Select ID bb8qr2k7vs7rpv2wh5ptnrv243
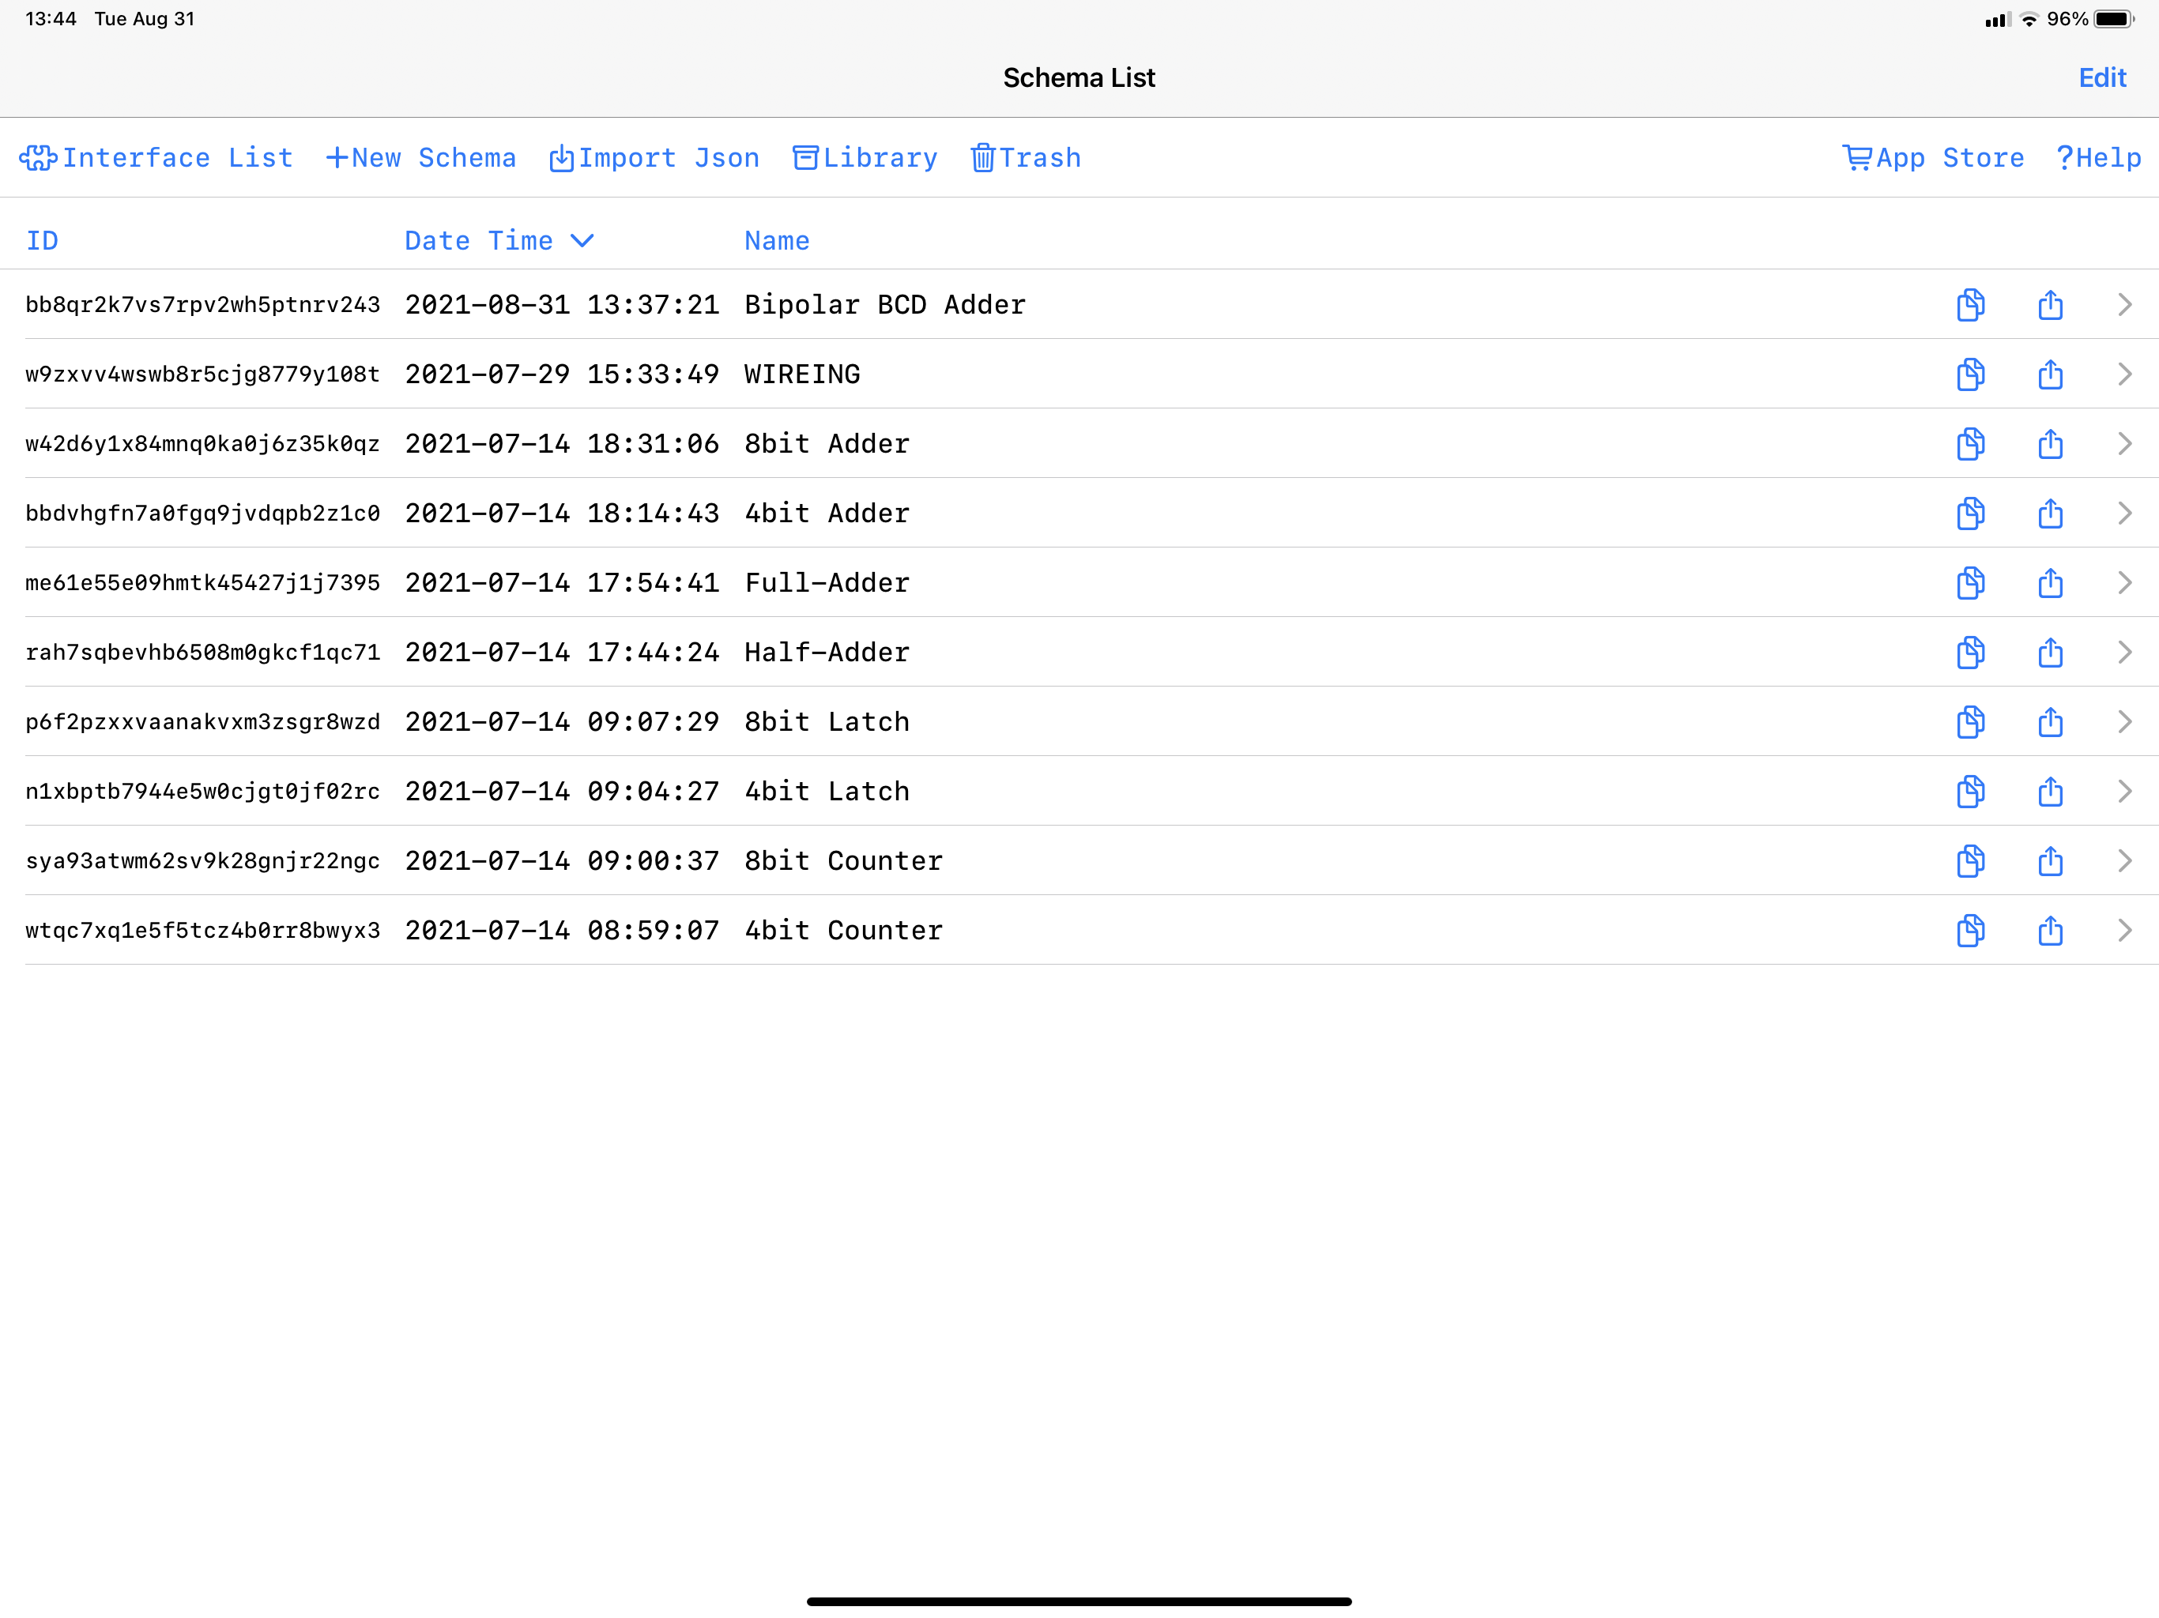2159x1618 pixels. click(x=203, y=304)
